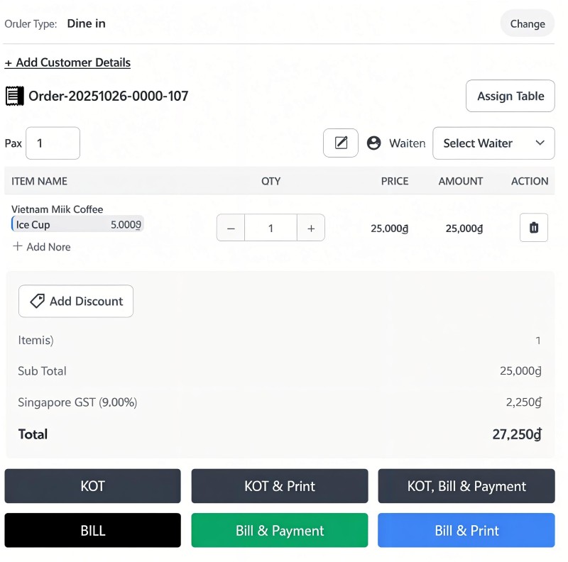This screenshot has height=562, width=568.
Task: Click the item quantity field
Action: point(271,228)
